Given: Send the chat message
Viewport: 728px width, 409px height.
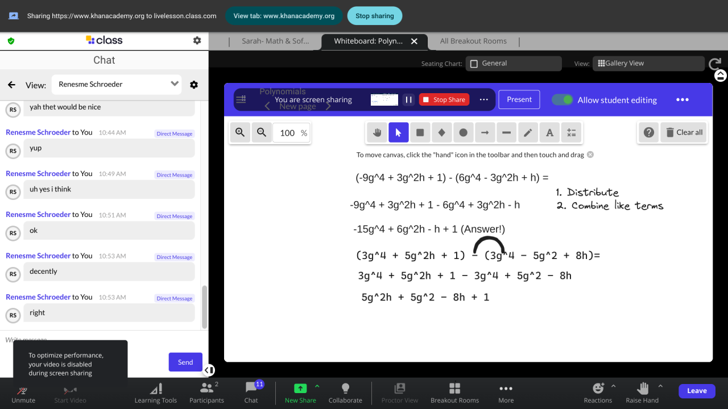Looking at the screenshot, I should (x=185, y=362).
